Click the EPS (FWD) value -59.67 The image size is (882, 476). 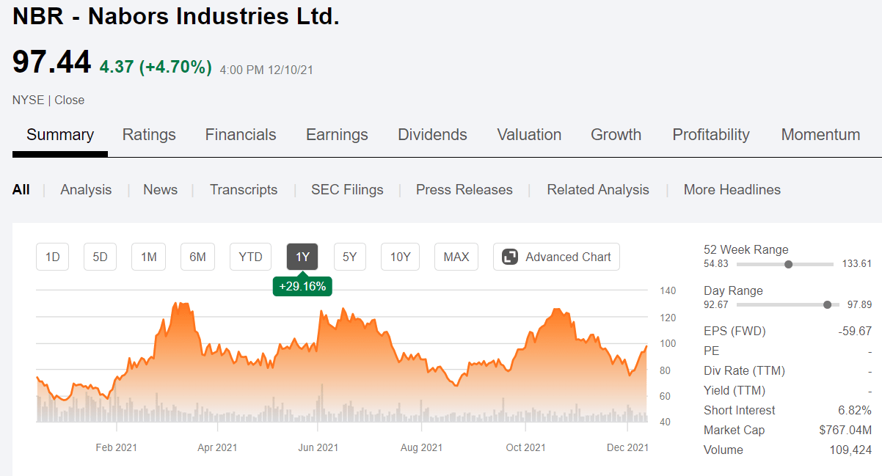tap(855, 331)
